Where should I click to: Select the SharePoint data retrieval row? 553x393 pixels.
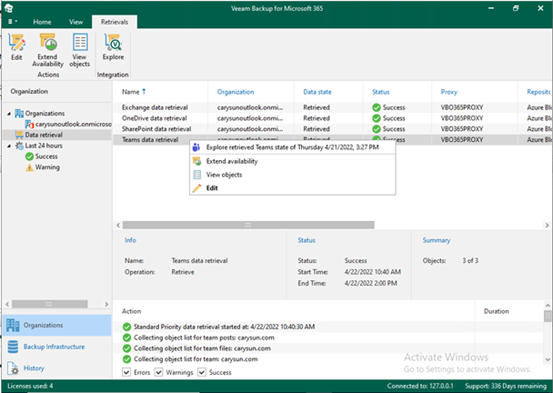[x=332, y=129]
